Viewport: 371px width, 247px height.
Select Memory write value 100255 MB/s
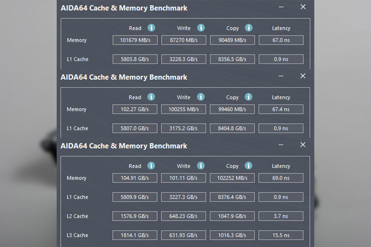(x=183, y=109)
